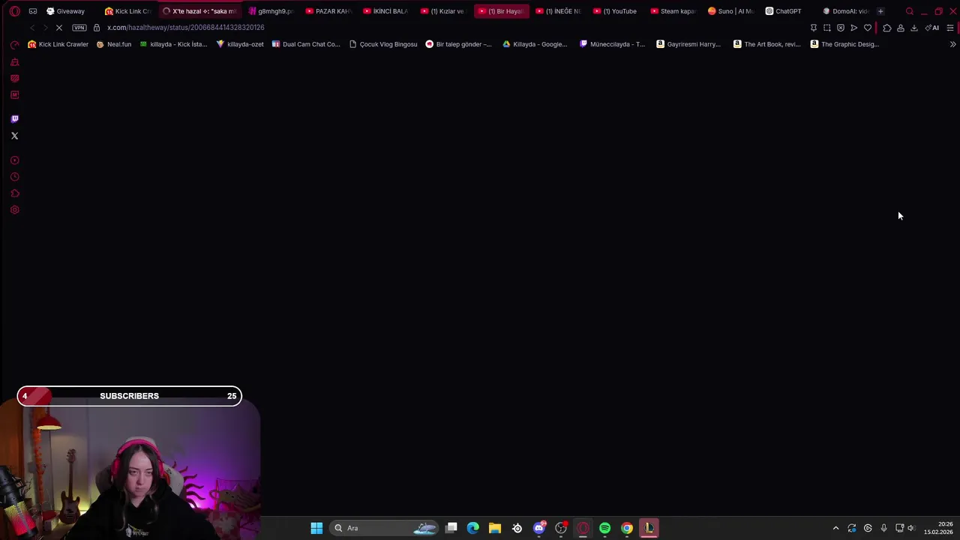Open the downloads arrow icon

point(914,28)
